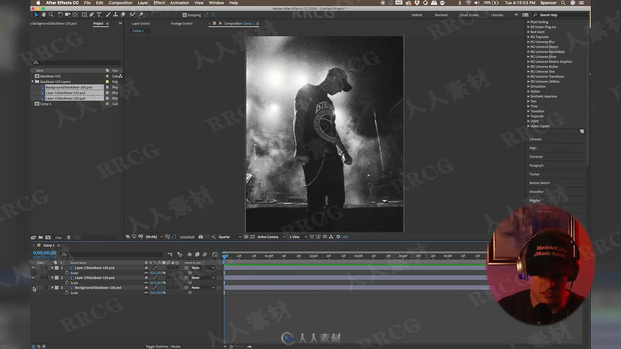Click the label color swatch of Layer 1
This screenshot has width=621, height=349.
pyautogui.click(x=57, y=268)
